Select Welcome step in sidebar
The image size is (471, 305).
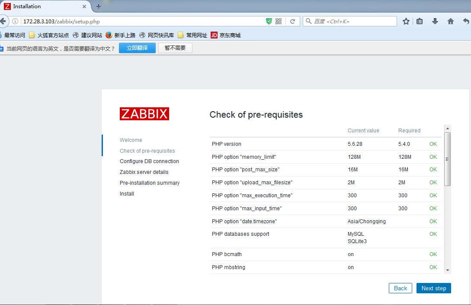pyautogui.click(x=131, y=140)
